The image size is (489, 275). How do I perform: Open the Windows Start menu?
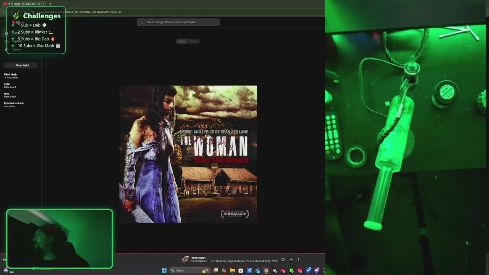164,270
